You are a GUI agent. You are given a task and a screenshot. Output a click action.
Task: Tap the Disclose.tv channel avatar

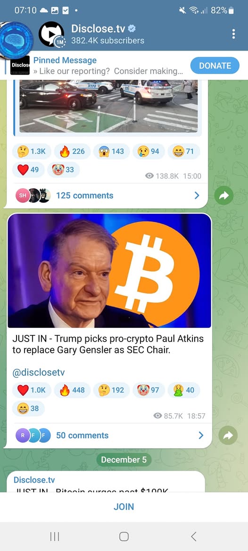[51, 34]
